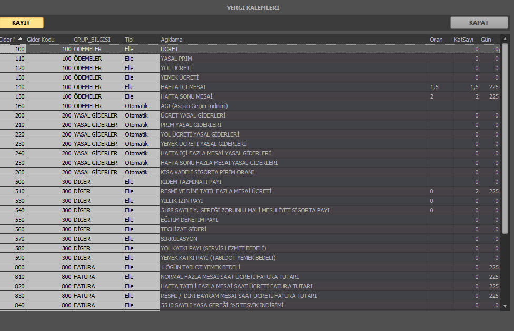This screenshot has height=331, width=514.
Task: Click YASAL GİDERLER group cell in row 200
Action: point(98,115)
